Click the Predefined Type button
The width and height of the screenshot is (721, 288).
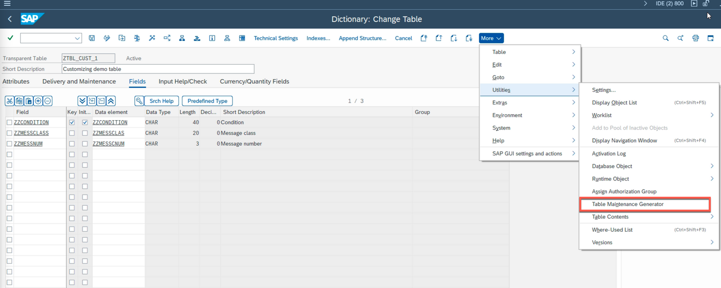[207, 101]
